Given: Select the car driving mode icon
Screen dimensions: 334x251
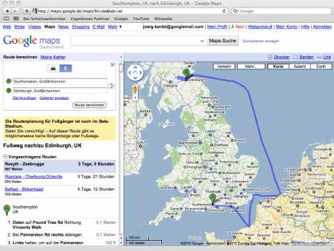Looking at the screenshot, I should [54, 69].
